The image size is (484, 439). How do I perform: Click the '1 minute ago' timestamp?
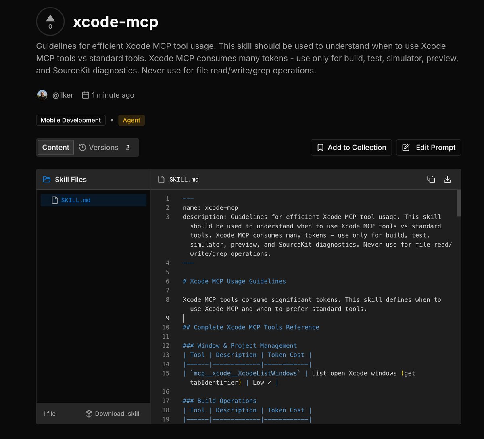(x=113, y=95)
